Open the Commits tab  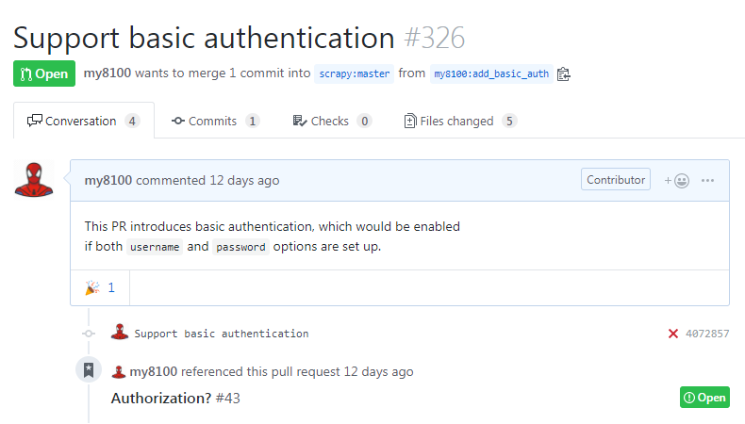point(214,122)
